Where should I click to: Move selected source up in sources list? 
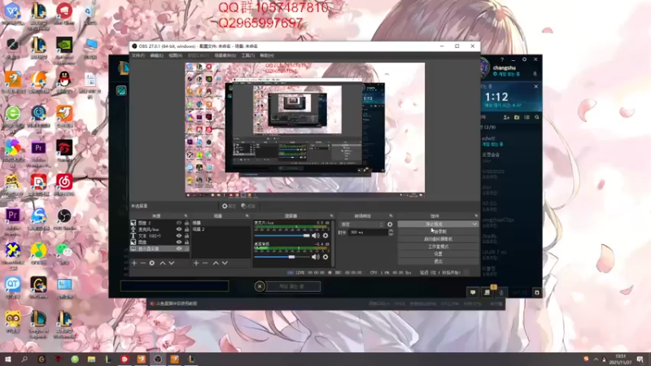tap(163, 263)
